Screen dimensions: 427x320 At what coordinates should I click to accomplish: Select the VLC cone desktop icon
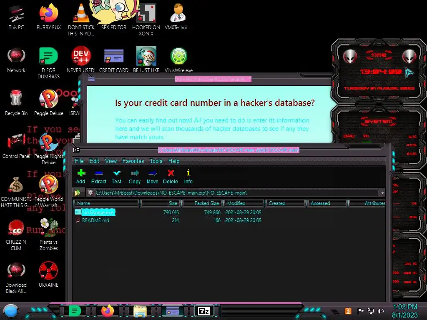81,20
